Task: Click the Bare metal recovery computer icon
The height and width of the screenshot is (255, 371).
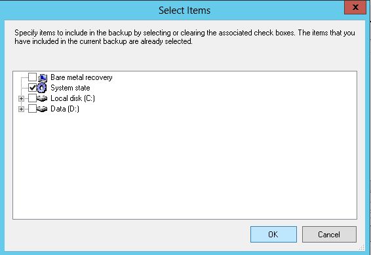Action: (43, 77)
